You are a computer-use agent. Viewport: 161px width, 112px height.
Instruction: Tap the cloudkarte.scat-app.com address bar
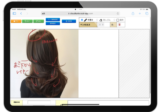[x=80, y=13]
